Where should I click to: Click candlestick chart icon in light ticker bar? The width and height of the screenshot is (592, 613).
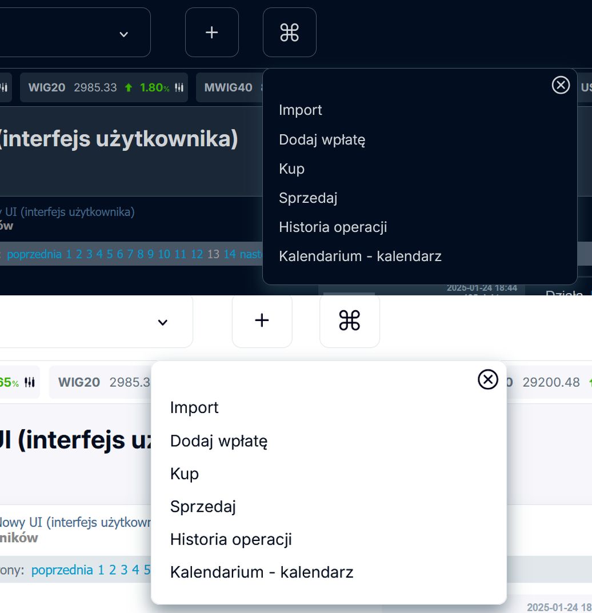click(x=30, y=383)
